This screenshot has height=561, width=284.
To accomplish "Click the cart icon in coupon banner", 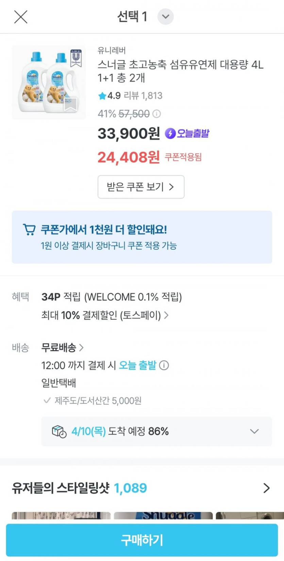I will point(29,230).
